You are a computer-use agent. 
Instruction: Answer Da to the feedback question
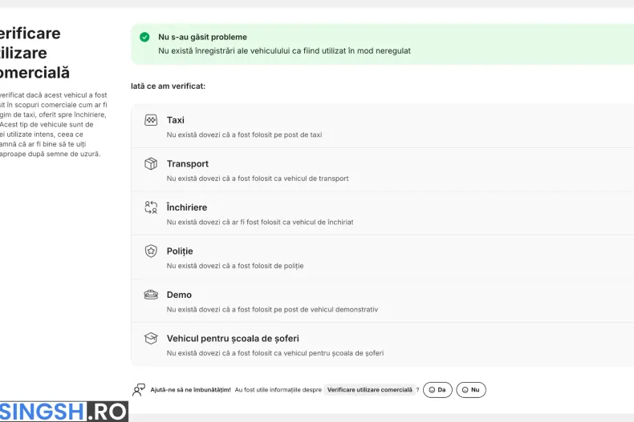pos(437,390)
